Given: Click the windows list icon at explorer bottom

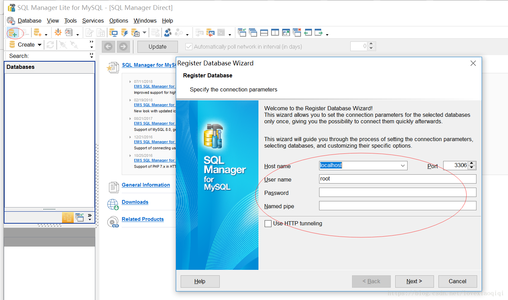Looking at the screenshot, I should (x=80, y=217).
